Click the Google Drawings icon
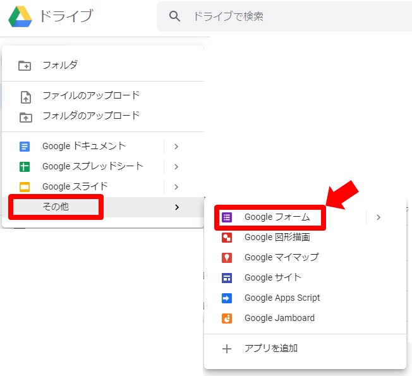This screenshot has width=412, height=376. pyautogui.click(x=227, y=238)
